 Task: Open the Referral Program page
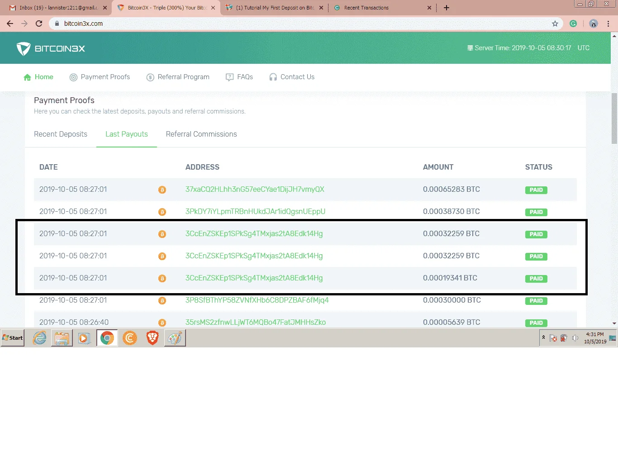tap(178, 77)
